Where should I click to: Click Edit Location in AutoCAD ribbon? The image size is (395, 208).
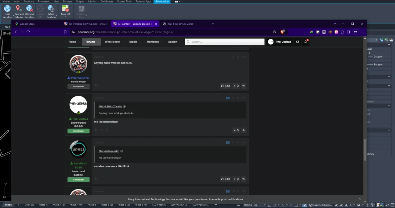point(7,12)
